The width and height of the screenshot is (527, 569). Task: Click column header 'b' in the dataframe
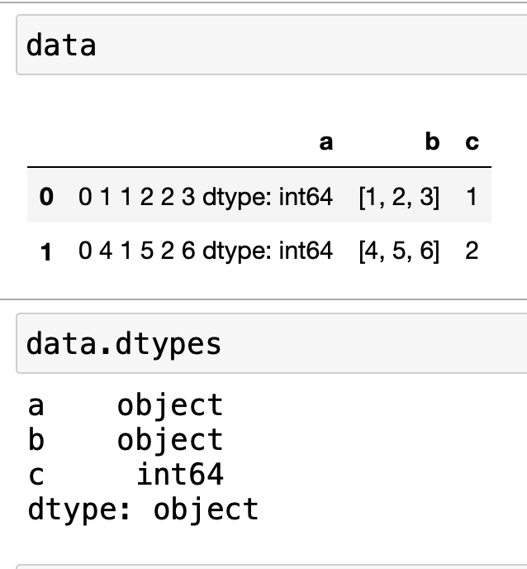tap(432, 143)
